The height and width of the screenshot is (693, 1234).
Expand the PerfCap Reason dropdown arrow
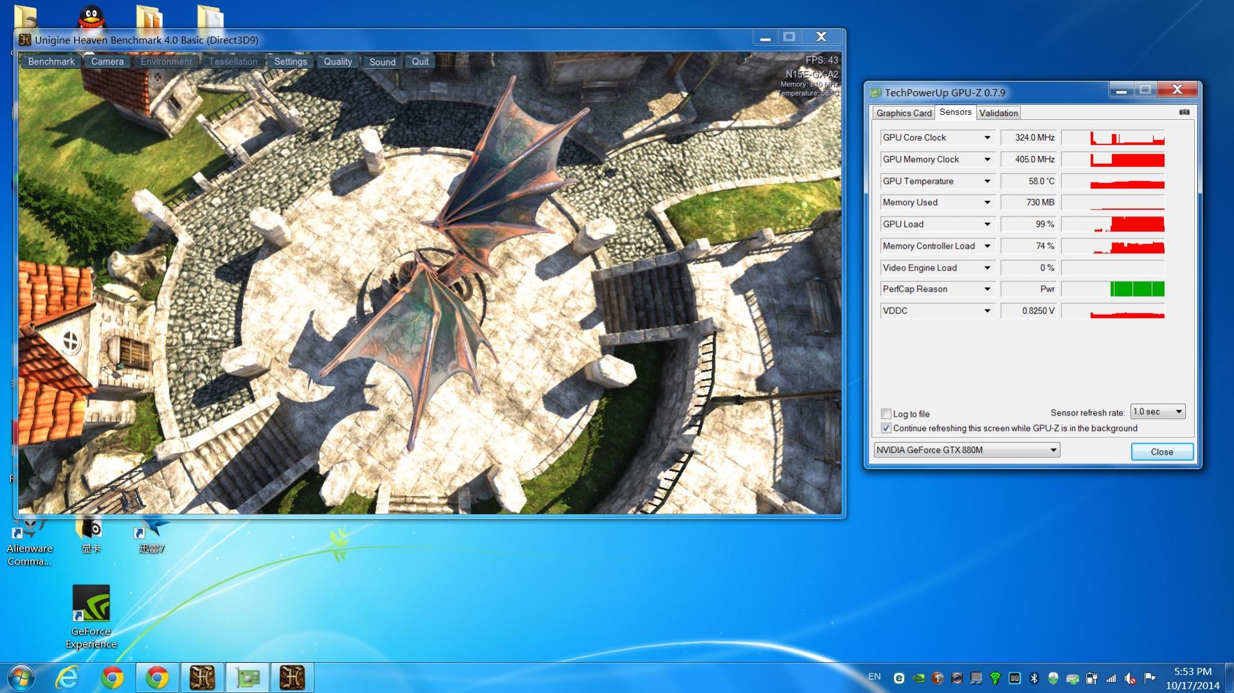click(987, 289)
